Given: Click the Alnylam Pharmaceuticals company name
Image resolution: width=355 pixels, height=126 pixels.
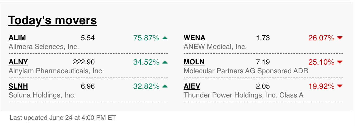Looking at the screenshot, I should point(55,71).
